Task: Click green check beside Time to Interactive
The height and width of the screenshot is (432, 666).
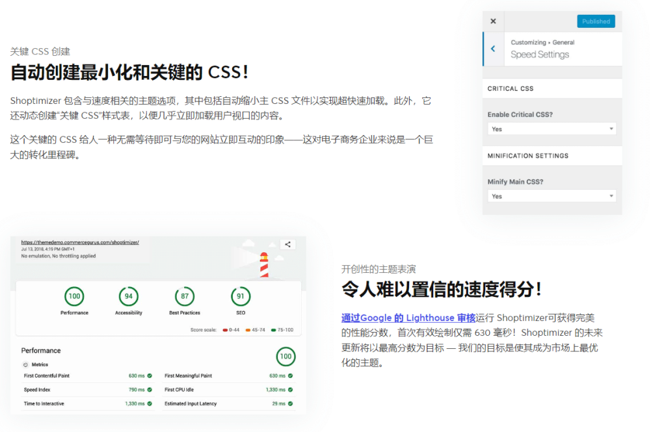Action: pyautogui.click(x=150, y=403)
